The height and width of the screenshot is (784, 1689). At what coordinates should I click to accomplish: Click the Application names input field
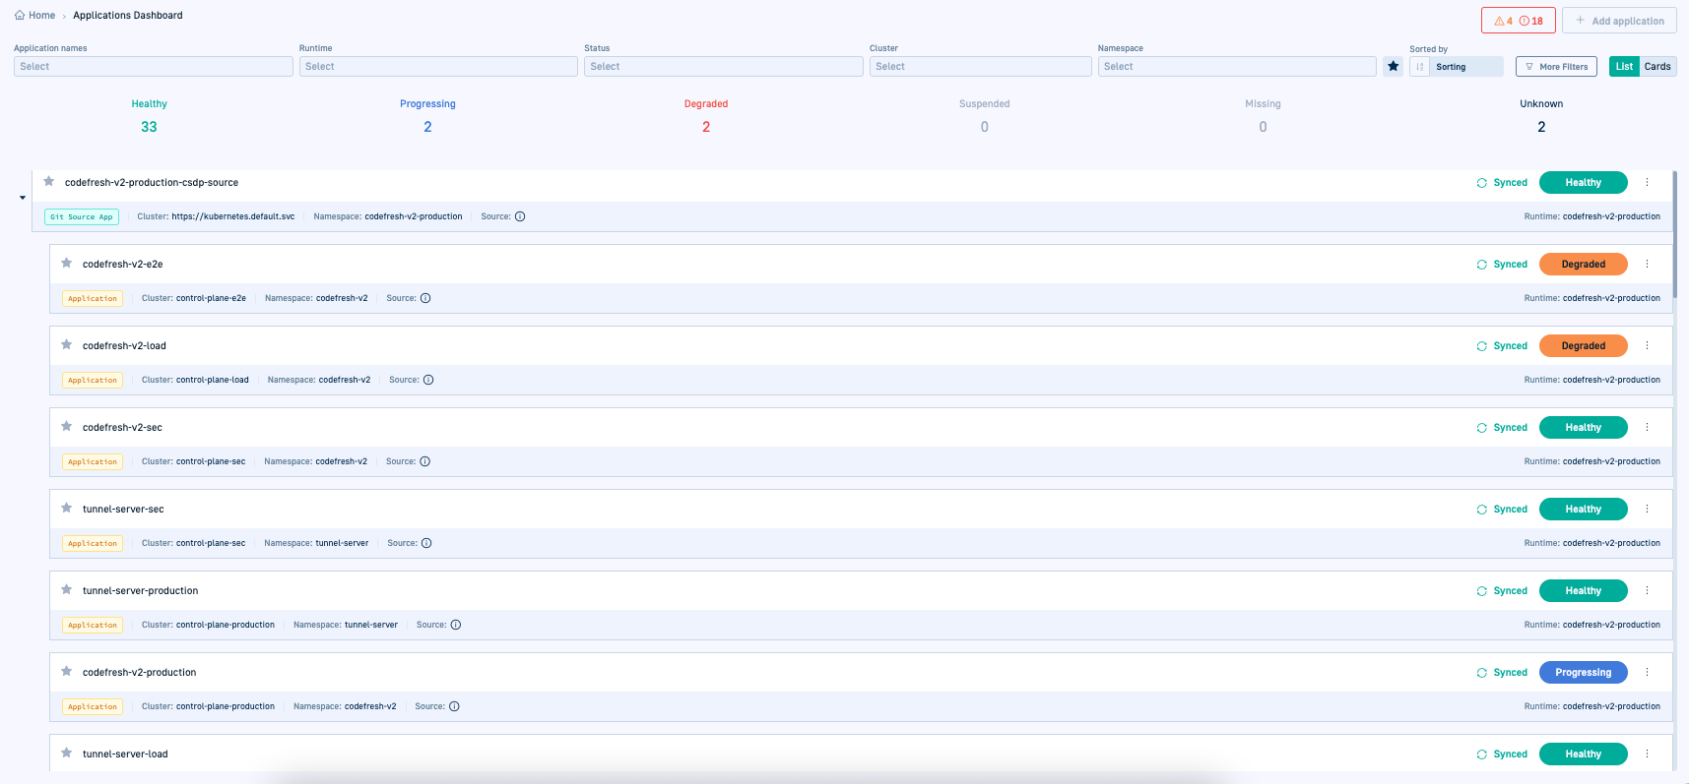153,67
